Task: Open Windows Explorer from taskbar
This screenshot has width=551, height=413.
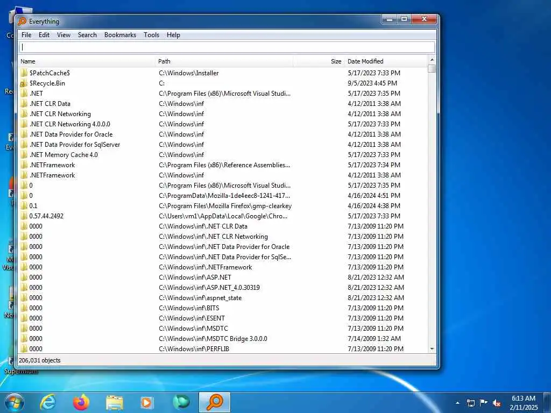Action: [115, 403]
